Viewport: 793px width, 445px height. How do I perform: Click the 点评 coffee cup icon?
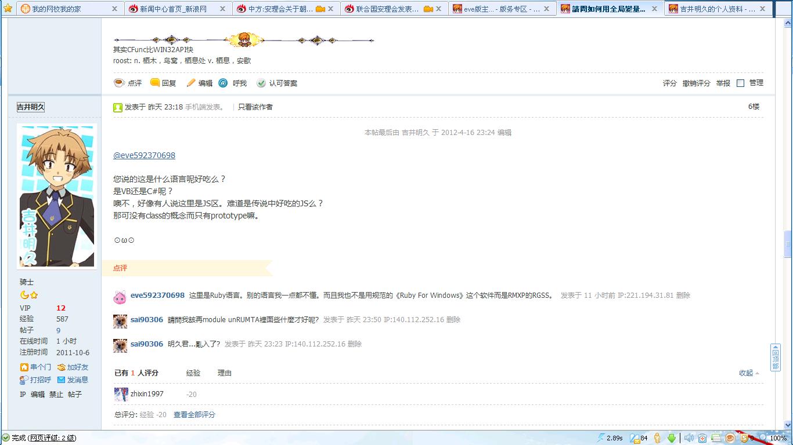(x=119, y=83)
